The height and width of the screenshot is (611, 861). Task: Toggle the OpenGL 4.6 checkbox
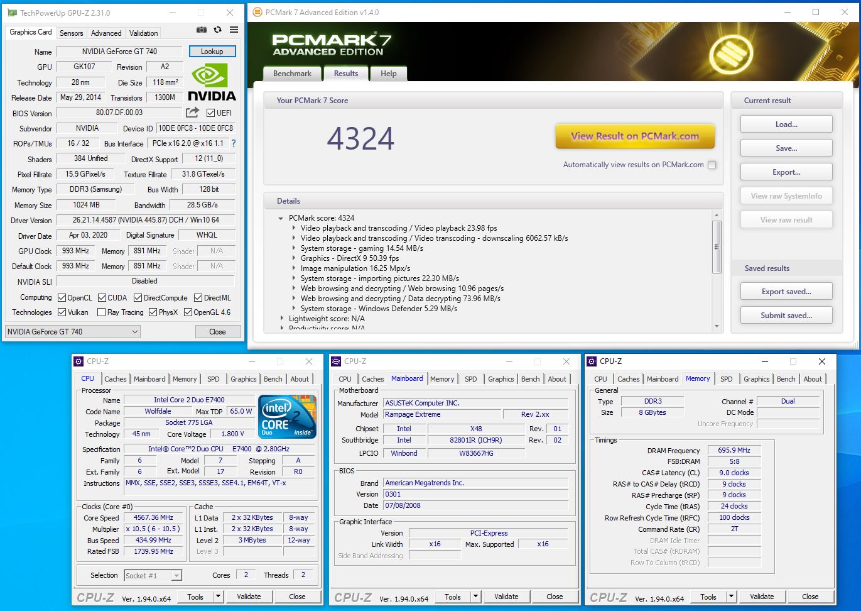coord(188,312)
